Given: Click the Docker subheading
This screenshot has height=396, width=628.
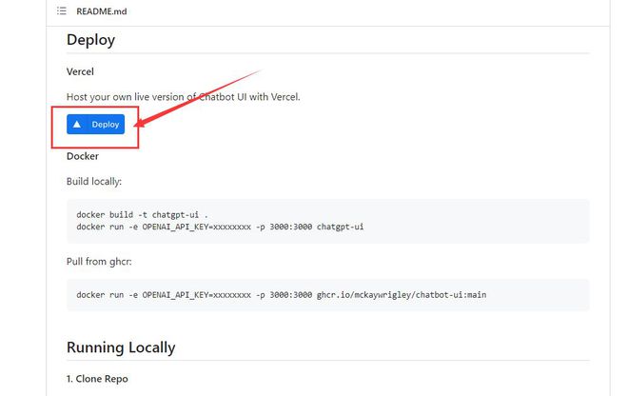Looking at the screenshot, I should (83, 156).
